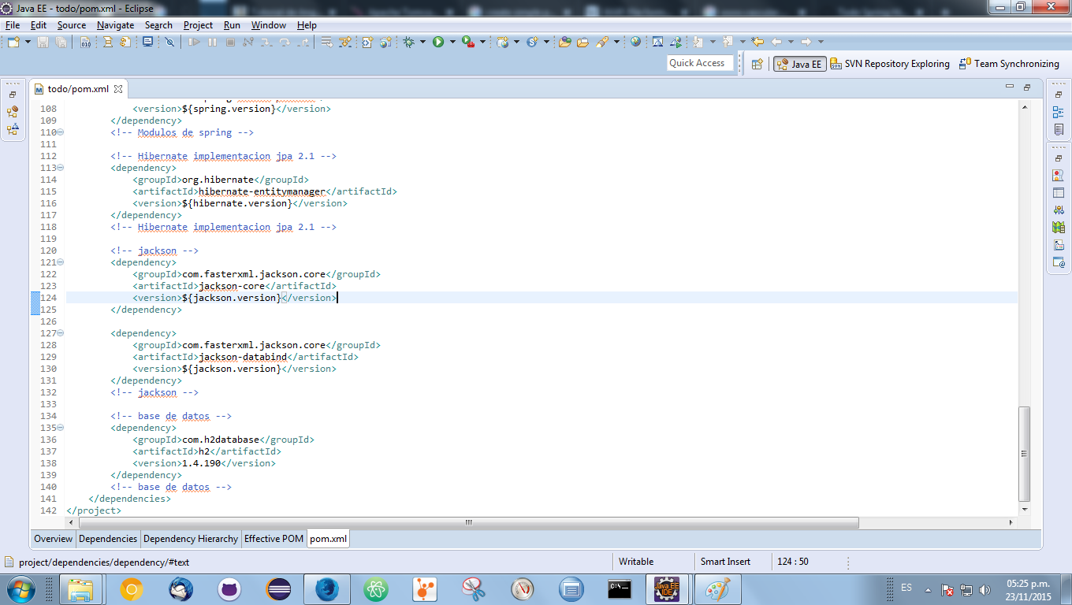The image size is (1072, 605).
Task: Switch to the Effective POM tab
Action: click(274, 539)
